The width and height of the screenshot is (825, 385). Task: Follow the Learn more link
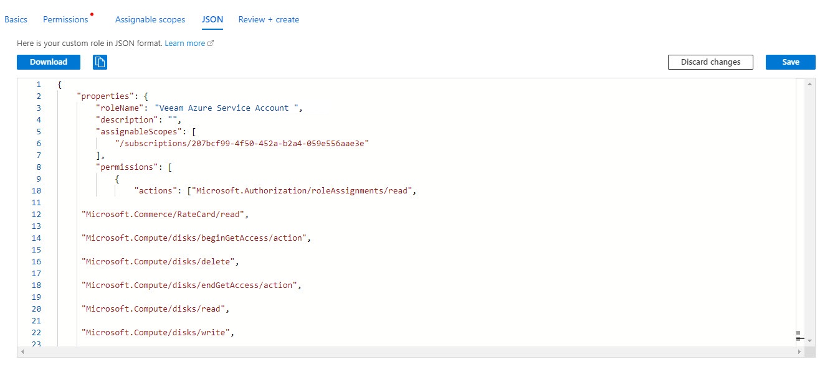click(185, 44)
